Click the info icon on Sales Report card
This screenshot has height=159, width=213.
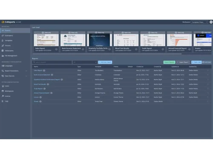click(x=56, y=49)
